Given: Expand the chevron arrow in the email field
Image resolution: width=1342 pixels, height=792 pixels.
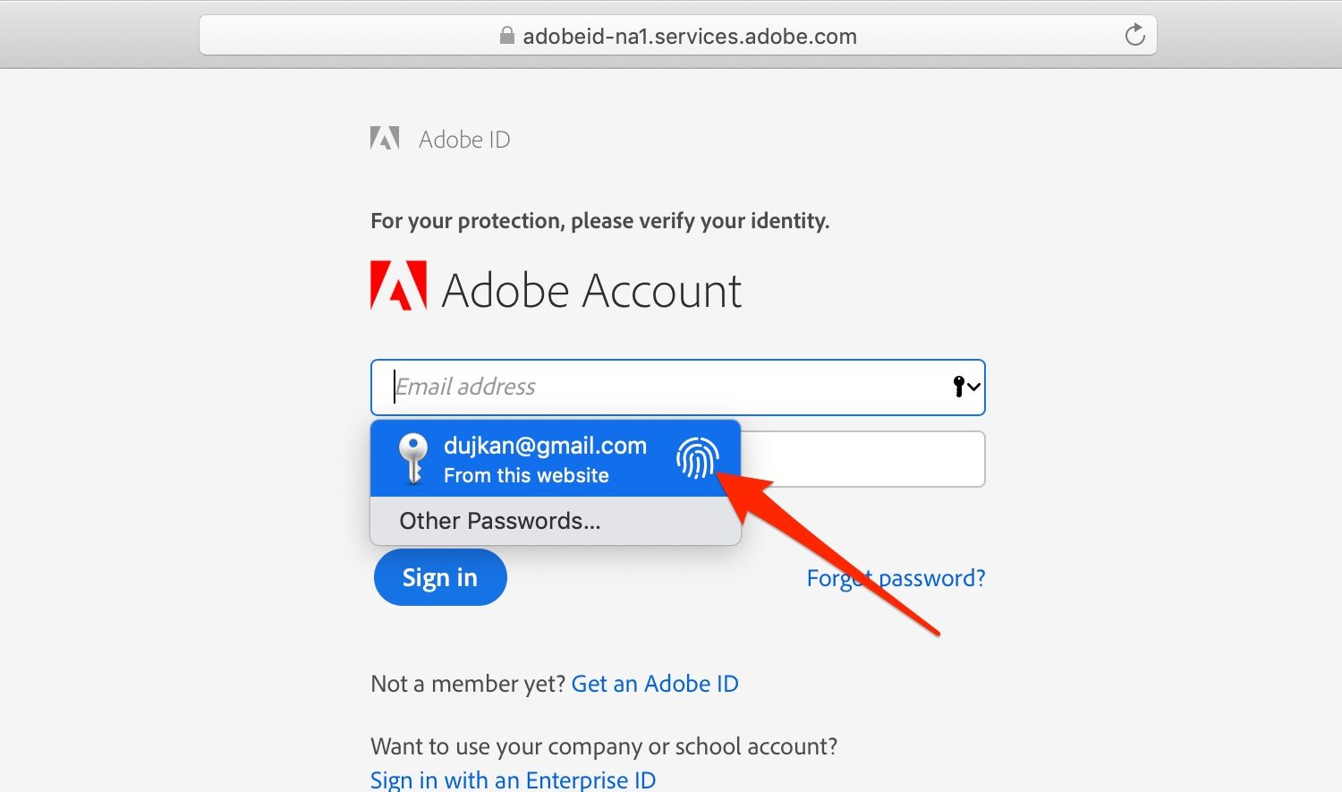Looking at the screenshot, I should [x=974, y=387].
